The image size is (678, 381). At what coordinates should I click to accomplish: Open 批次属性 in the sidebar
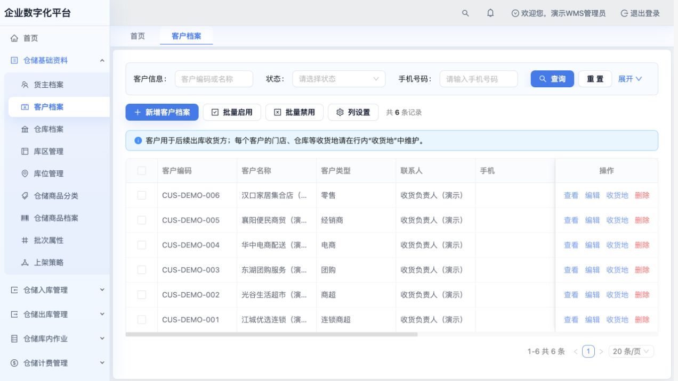(x=49, y=241)
